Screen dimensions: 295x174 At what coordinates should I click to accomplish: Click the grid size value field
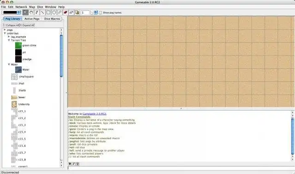tap(85, 12)
